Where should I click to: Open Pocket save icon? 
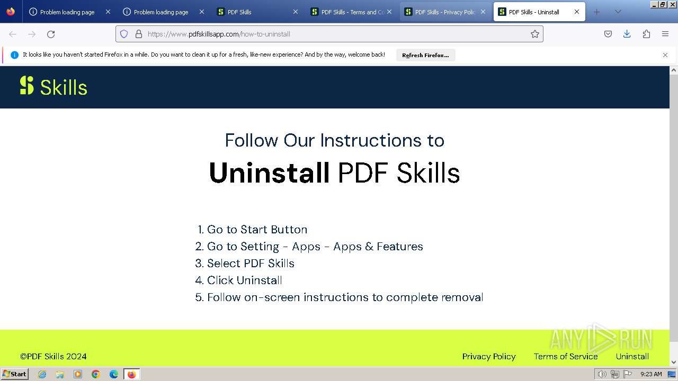coord(608,34)
